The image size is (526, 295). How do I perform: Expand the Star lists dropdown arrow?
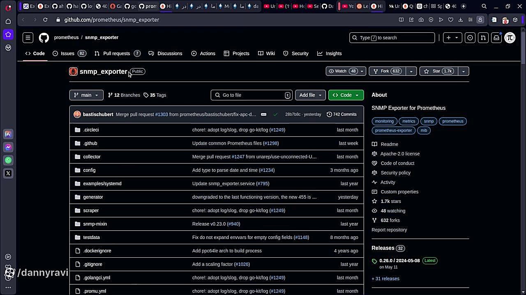[463, 71]
